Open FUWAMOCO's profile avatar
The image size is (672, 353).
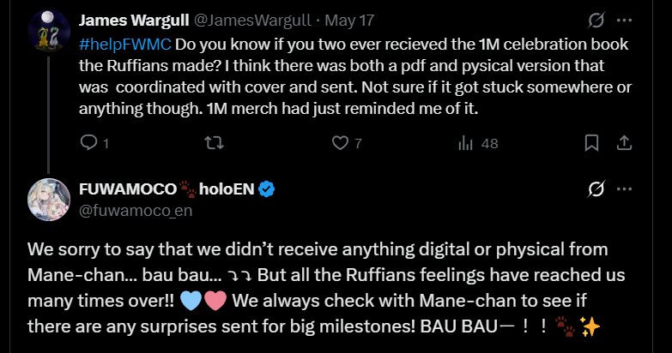(x=48, y=199)
